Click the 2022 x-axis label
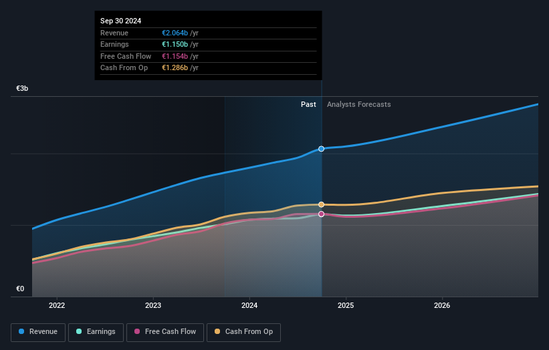This screenshot has width=549, height=350. point(57,305)
